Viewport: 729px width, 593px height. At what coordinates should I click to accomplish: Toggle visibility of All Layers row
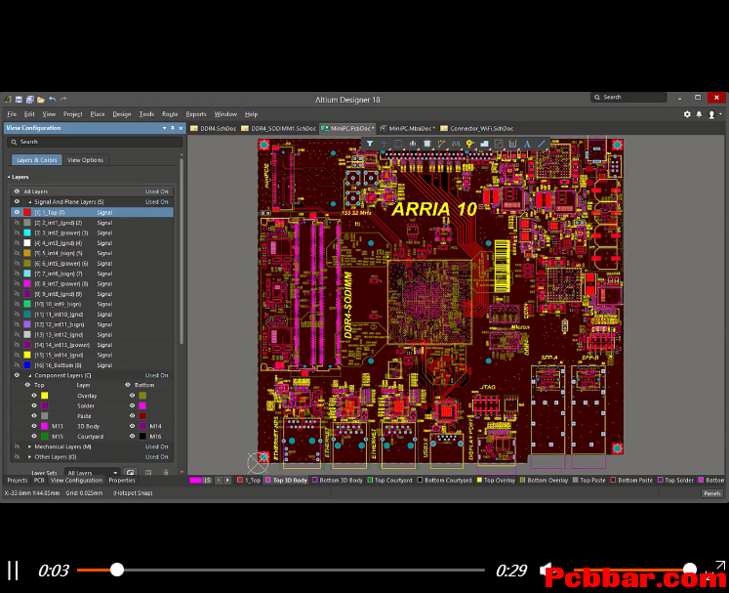click(x=17, y=191)
